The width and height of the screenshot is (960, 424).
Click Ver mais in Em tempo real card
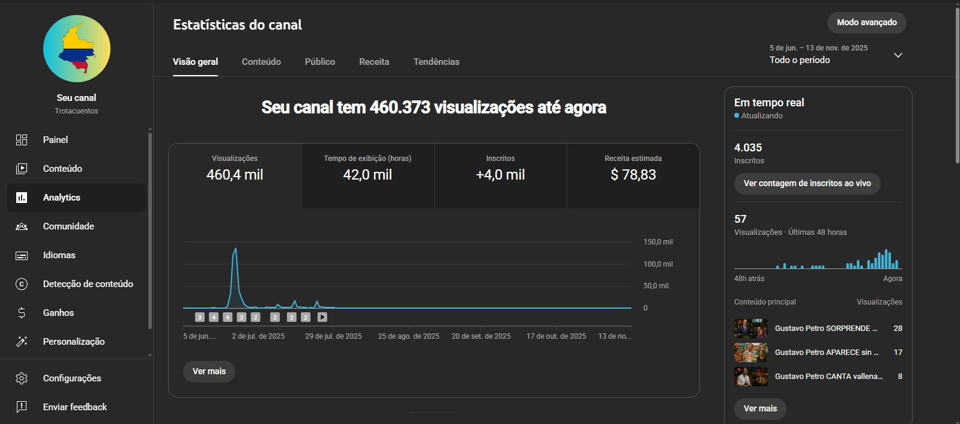tap(760, 409)
